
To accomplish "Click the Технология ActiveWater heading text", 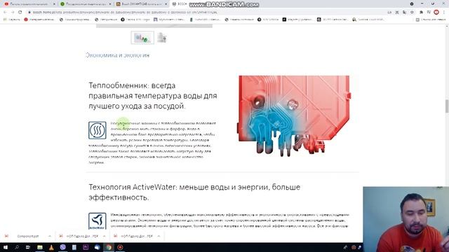I will [x=194, y=192].
